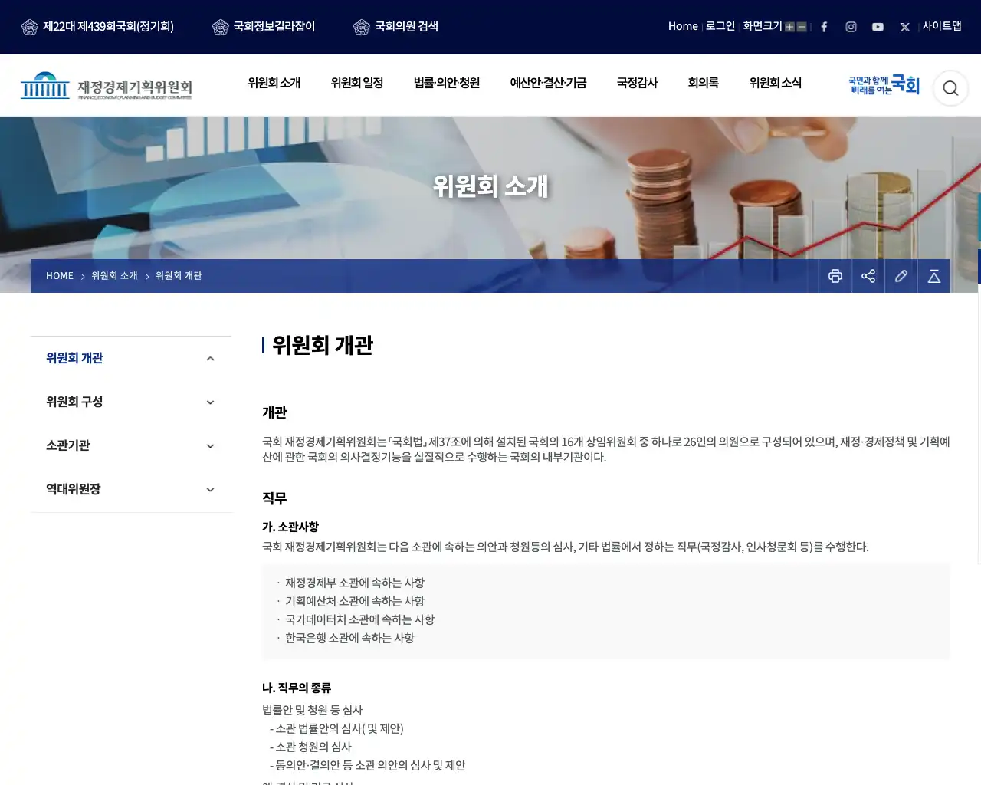Open the 법률·의안·청원 main menu
Screen dimensions: 981x785
447,83
